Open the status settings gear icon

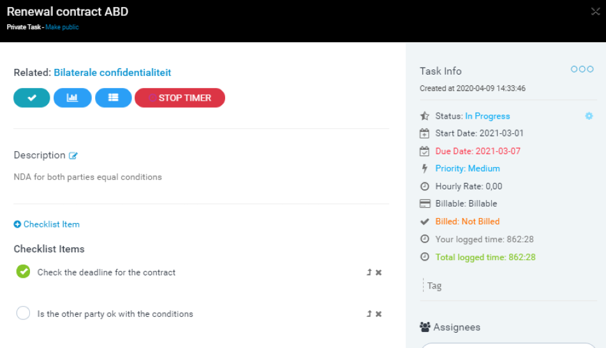coord(589,116)
